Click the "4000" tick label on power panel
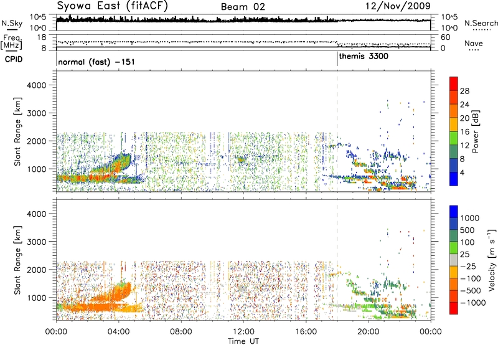Image resolution: width=498 pixels, height=345 pixels. [x=36, y=85]
